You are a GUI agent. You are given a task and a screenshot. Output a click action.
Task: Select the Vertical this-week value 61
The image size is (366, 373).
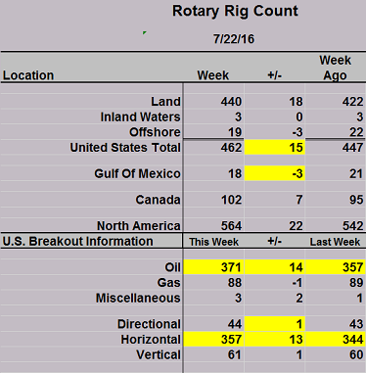[x=234, y=354]
